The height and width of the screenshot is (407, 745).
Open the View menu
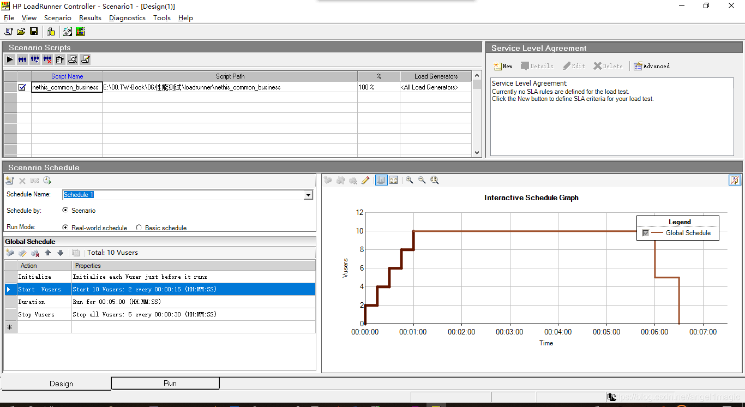pyautogui.click(x=29, y=17)
